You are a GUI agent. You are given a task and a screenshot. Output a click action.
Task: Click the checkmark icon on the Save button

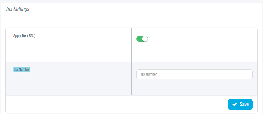pyautogui.click(x=235, y=104)
